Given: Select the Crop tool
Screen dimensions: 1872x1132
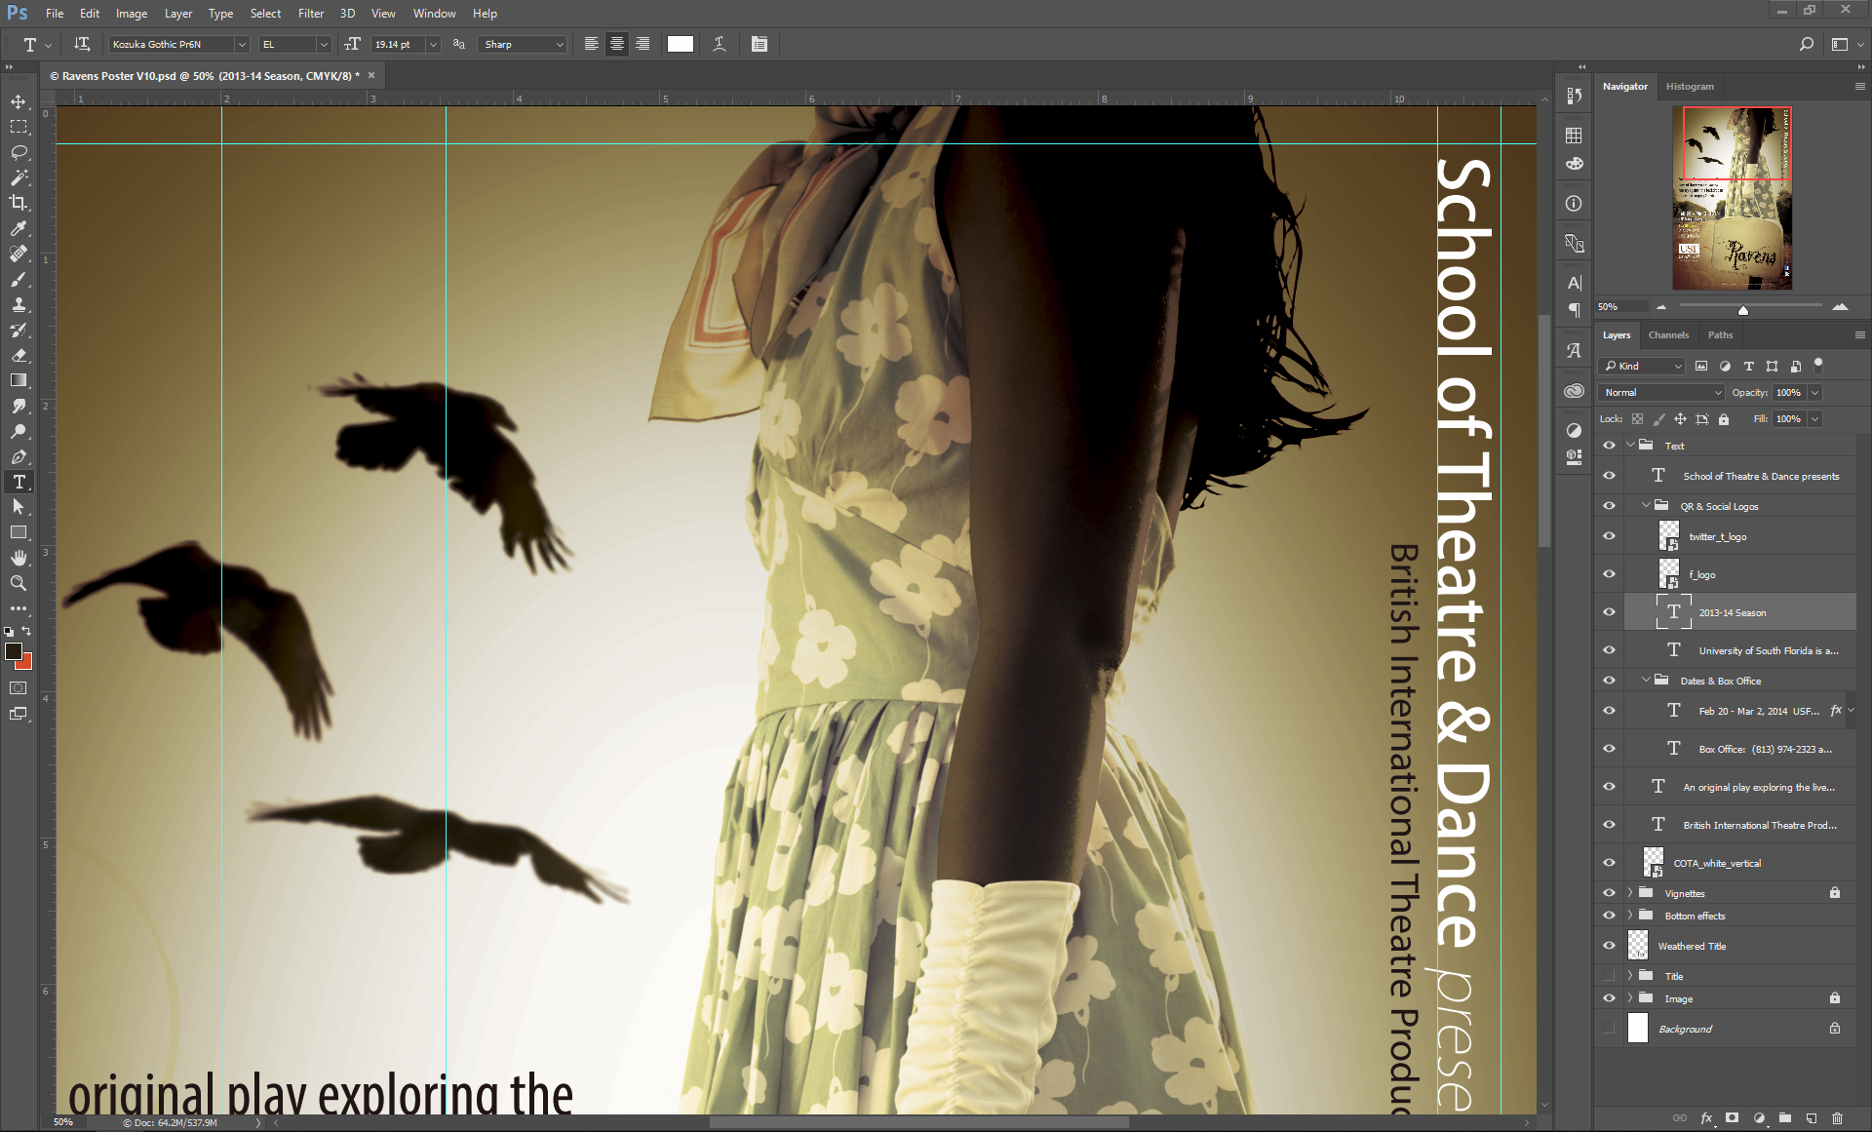Looking at the screenshot, I should [x=19, y=203].
